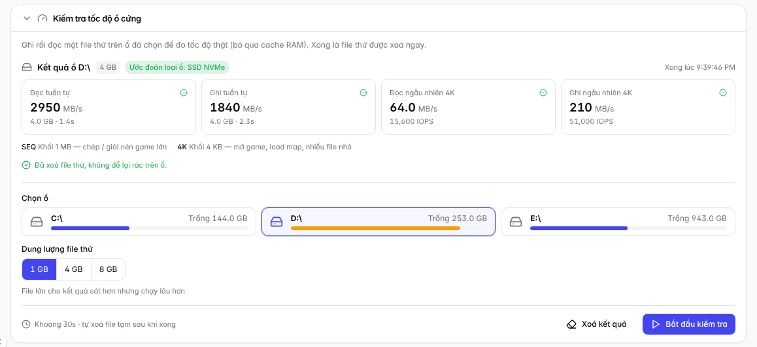This screenshot has height=347, width=757.
Task: Click the 15,600 IOPS text
Action: point(411,121)
